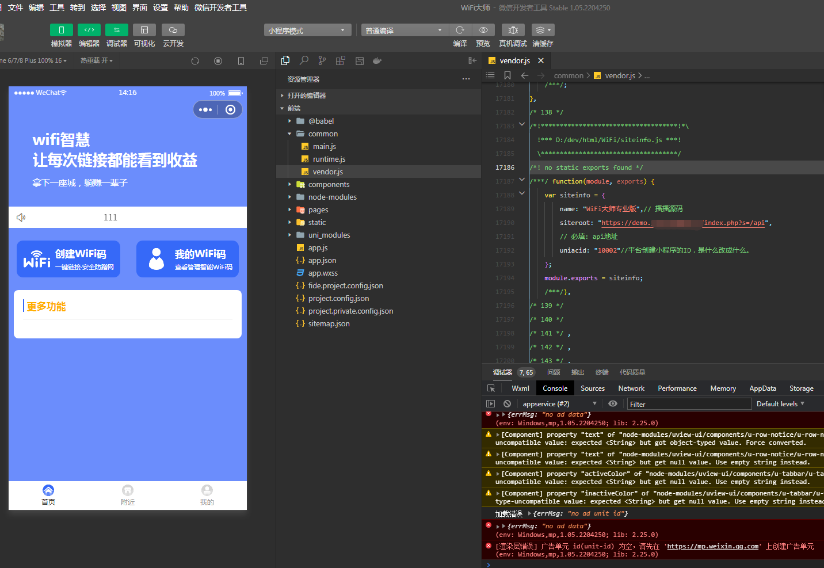Tap the 创建WiFi码 button in simulator

[68, 259]
